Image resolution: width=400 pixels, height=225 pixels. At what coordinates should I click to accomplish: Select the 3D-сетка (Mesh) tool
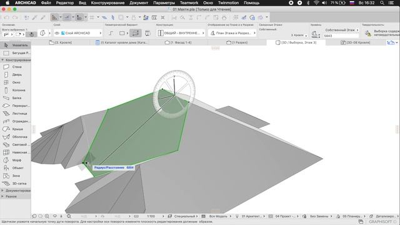pyautogui.click(x=16, y=183)
